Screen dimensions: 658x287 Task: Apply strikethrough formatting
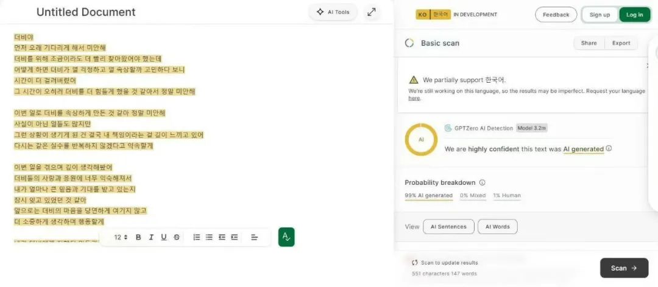(177, 237)
